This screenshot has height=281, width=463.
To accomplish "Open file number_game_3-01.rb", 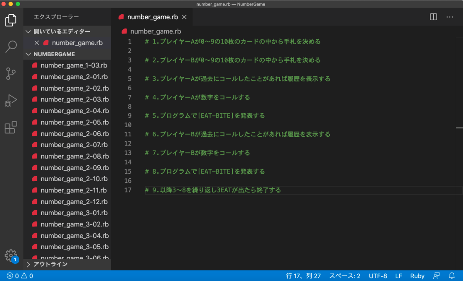I will point(67,213).
